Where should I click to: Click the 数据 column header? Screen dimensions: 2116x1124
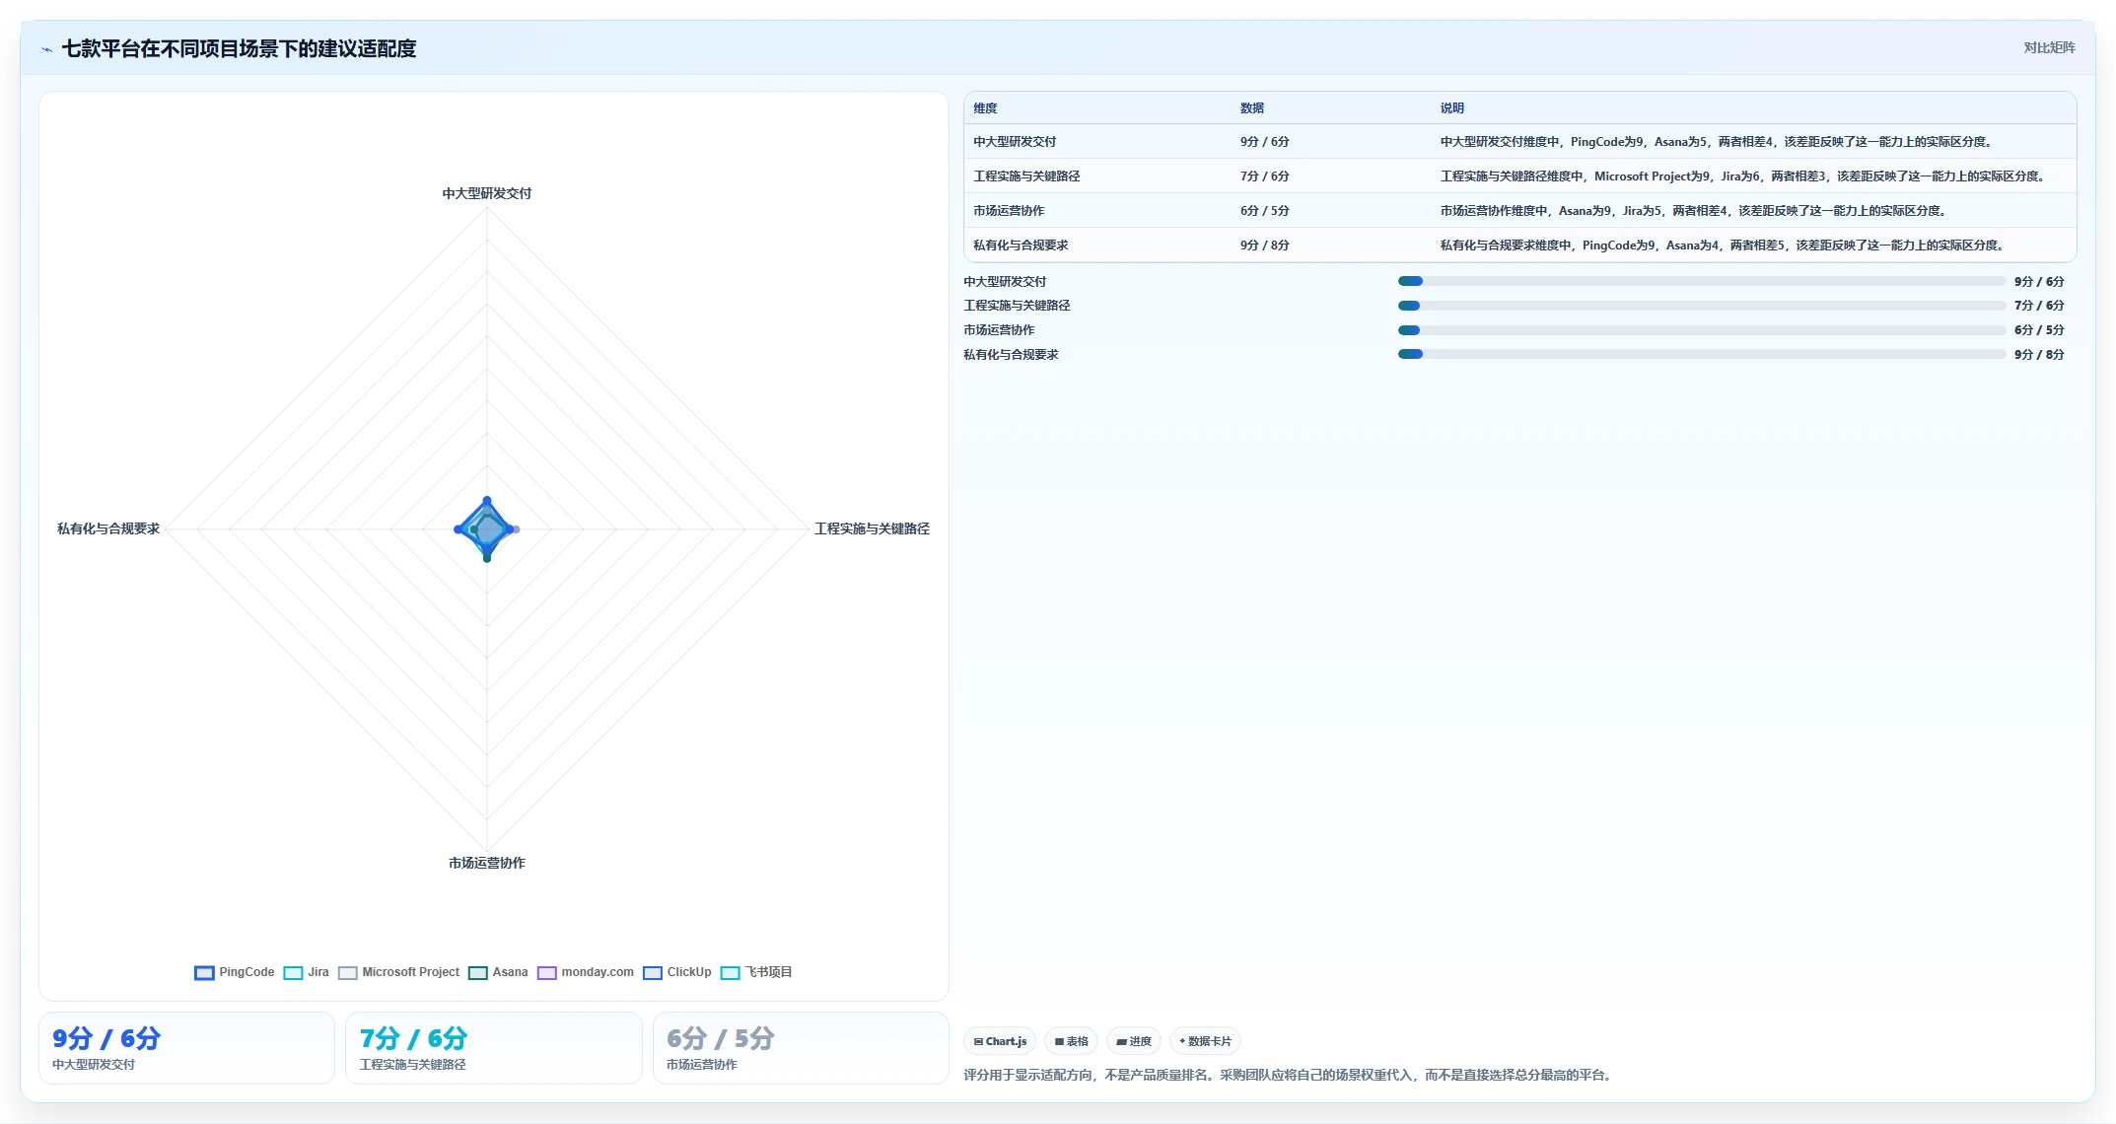click(x=1252, y=108)
